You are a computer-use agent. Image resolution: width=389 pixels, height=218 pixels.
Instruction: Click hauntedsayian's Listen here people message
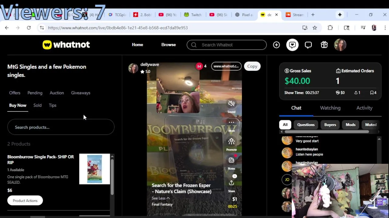[309, 154]
